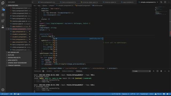
Task: Kill the terminal with trash icon
Action: click(161, 71)
